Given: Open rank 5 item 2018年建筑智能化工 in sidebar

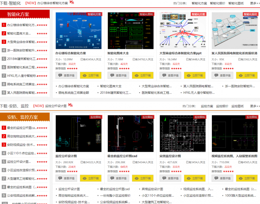Looking at the screenshot, I should click(22, 59).
